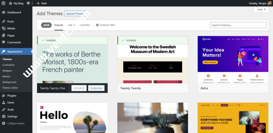Click the 4458 theme count badge
Viewport: 273px width, 133px height.
coord(46,25)
